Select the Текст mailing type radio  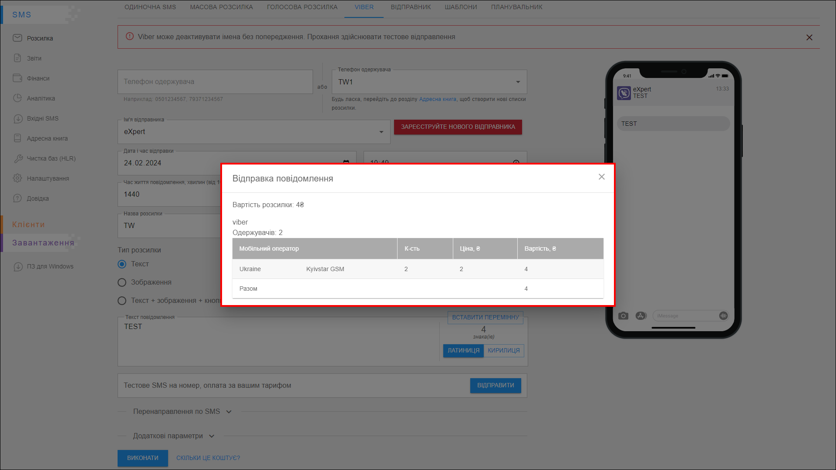pyautogui.click(x=122, y=264)
